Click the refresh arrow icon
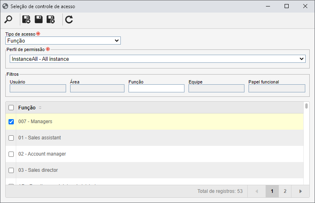This screenshot has width=315, height=203. click(69, 19)
